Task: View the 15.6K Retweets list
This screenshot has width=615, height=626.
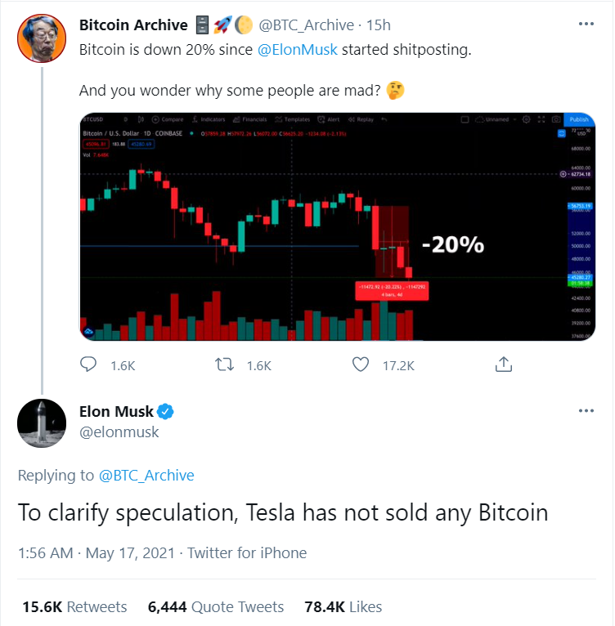Action: (x=74, y=606)
